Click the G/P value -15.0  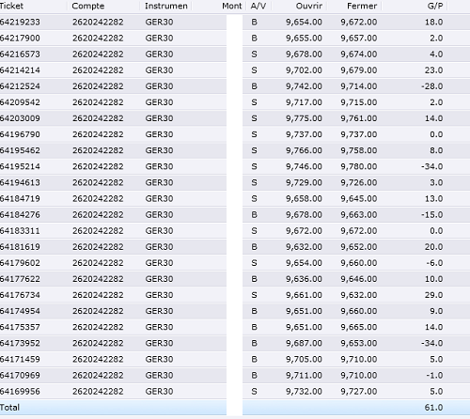[432, 215]
